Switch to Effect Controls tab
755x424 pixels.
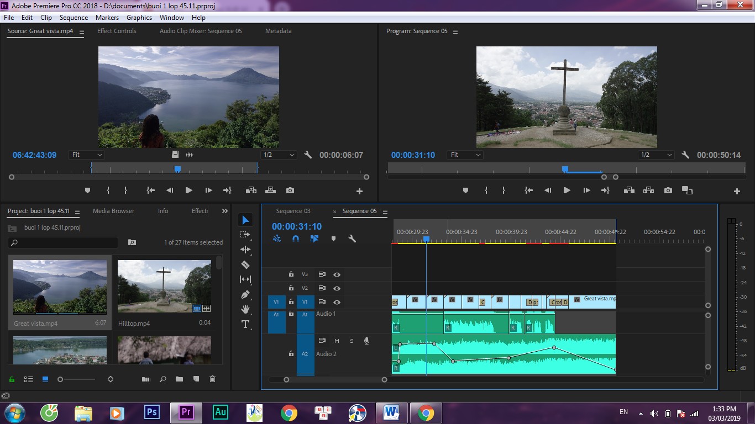pyautogui.click(x=117, y=31)
